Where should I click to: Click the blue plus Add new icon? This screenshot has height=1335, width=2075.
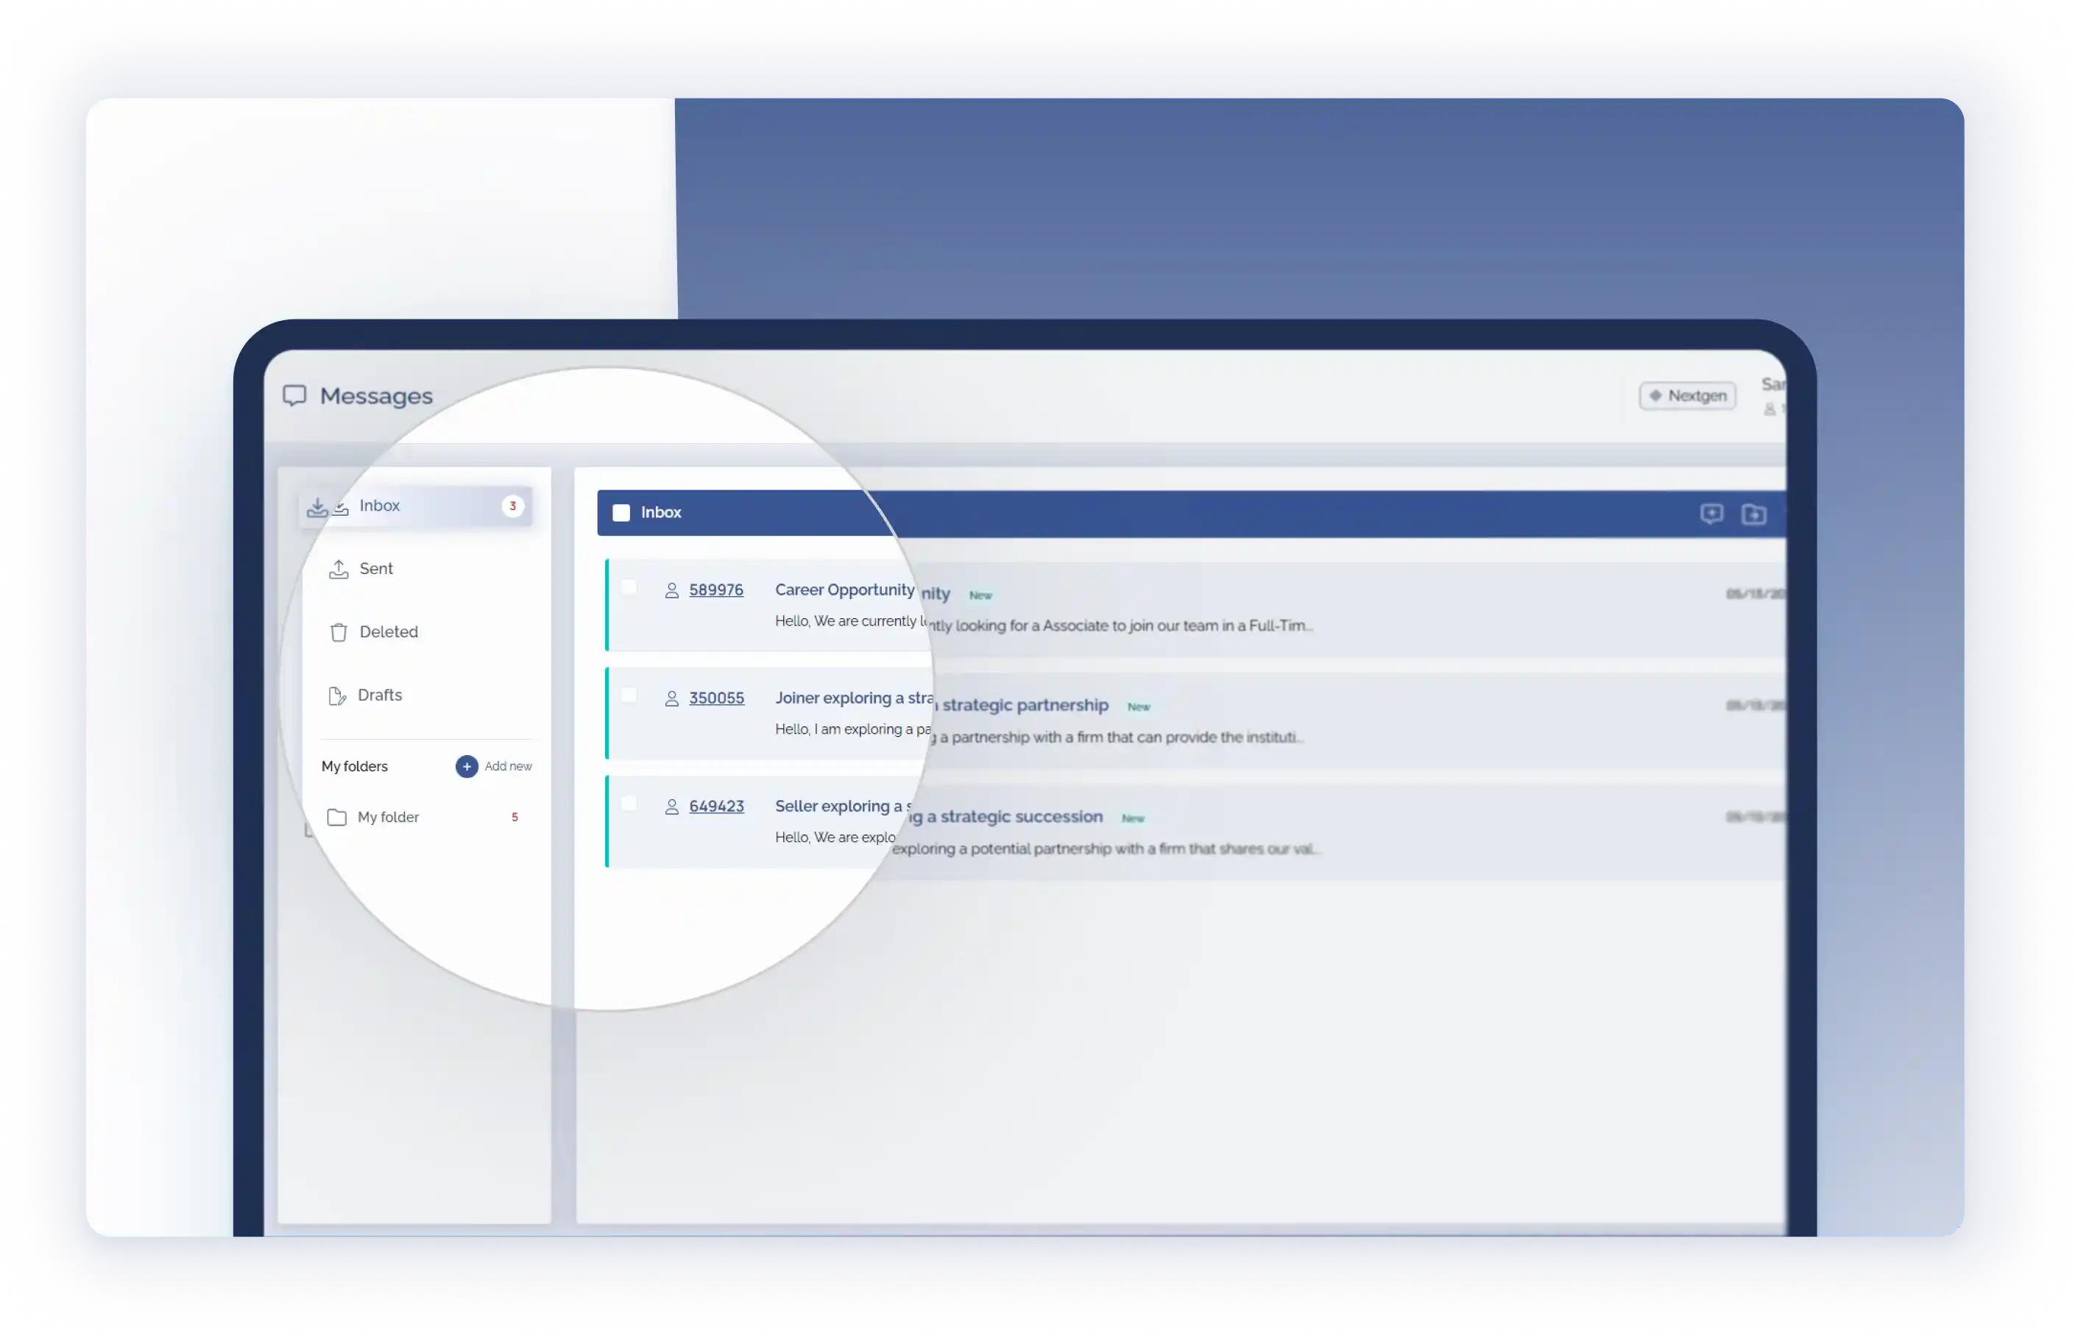point(467,767)
